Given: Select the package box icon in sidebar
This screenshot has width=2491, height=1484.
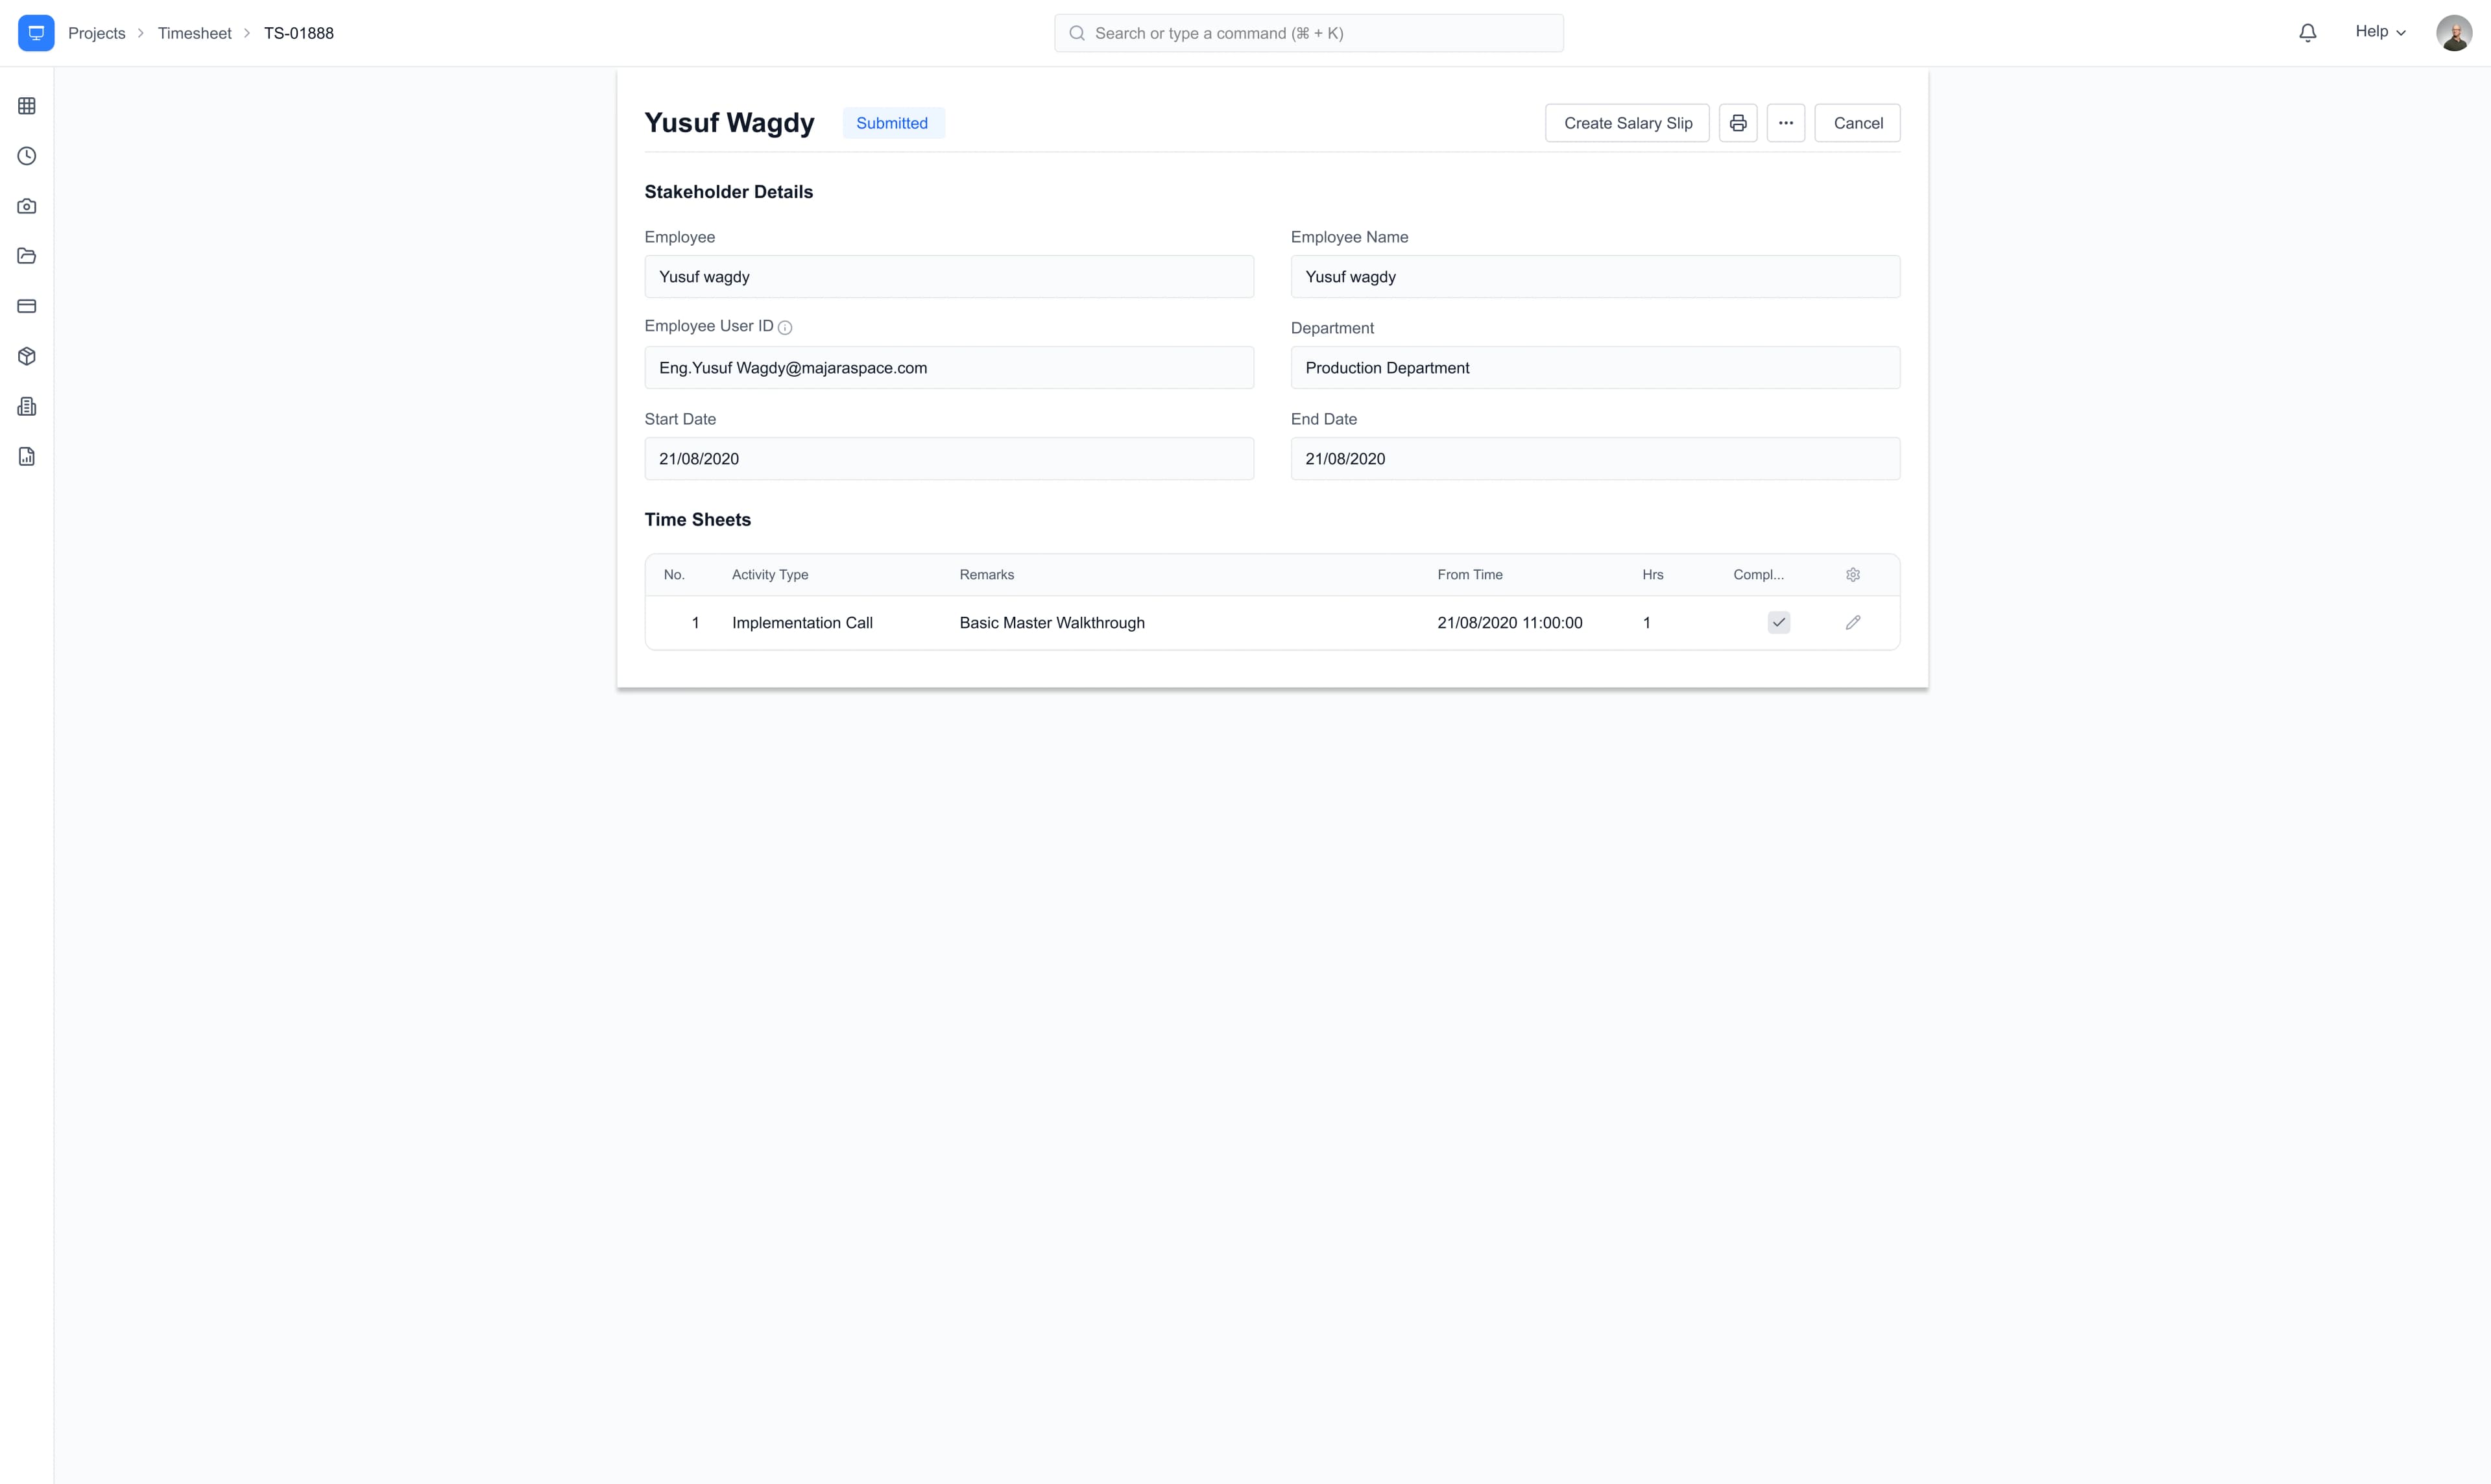Looking at the screenshot, I should point(26,356).
